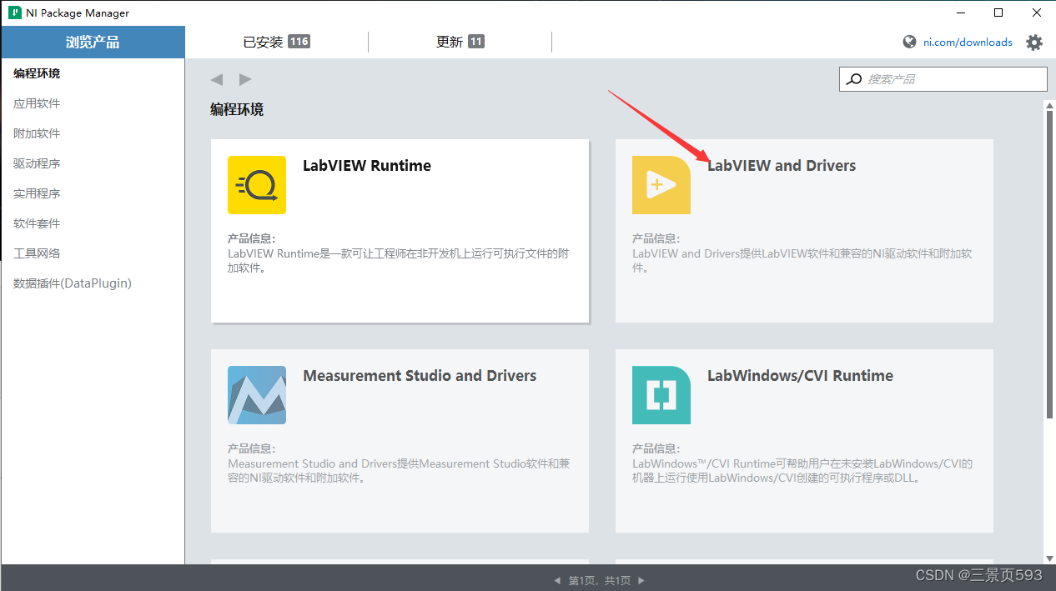1056x591 pixels.
Task: Switch to the 更新 tab
Action: (460, 42)
